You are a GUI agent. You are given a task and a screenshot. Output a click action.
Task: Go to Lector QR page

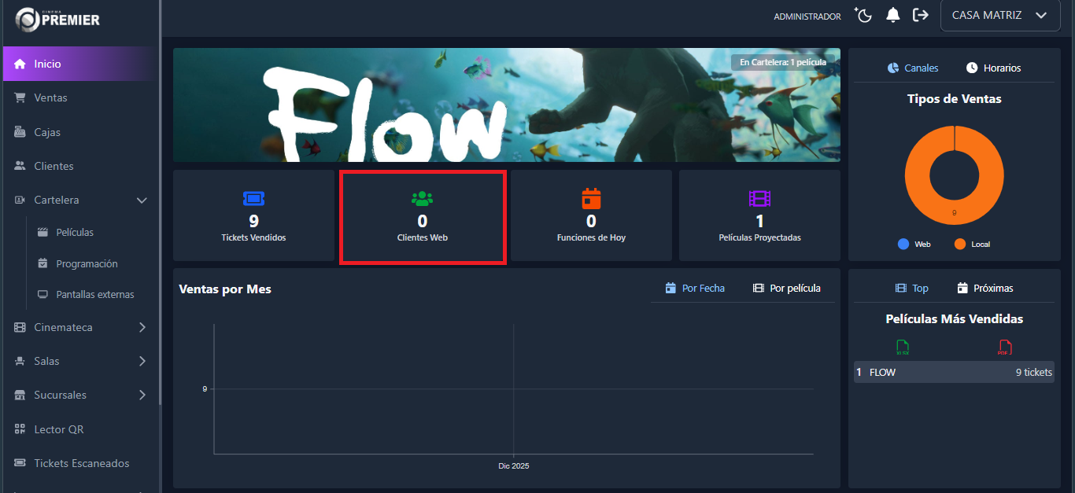pos(58,429)
